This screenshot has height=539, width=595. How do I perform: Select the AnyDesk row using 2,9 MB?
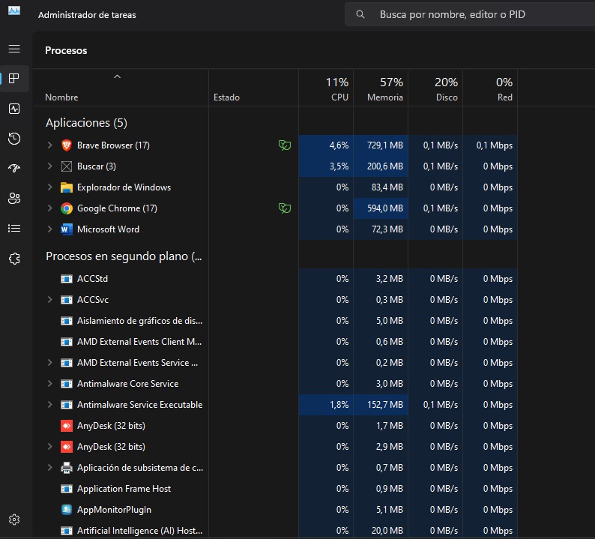tap(276, 447)
